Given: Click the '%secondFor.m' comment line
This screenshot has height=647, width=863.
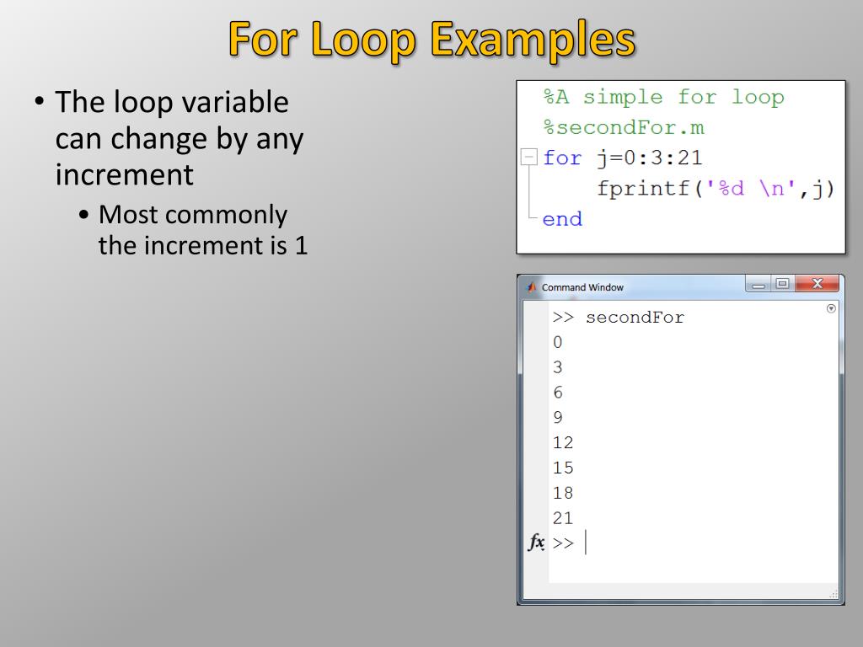Looking at the screenshot, I should pos(624,128).
